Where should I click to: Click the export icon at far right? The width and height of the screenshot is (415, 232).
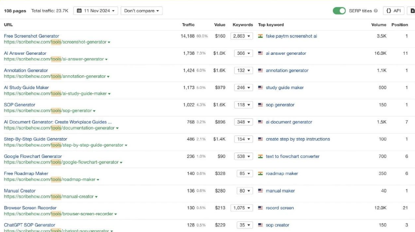(412, 11)
